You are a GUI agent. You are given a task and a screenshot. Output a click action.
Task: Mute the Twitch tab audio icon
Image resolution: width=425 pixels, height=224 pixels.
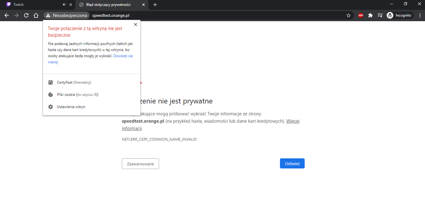tap(64, 5)
